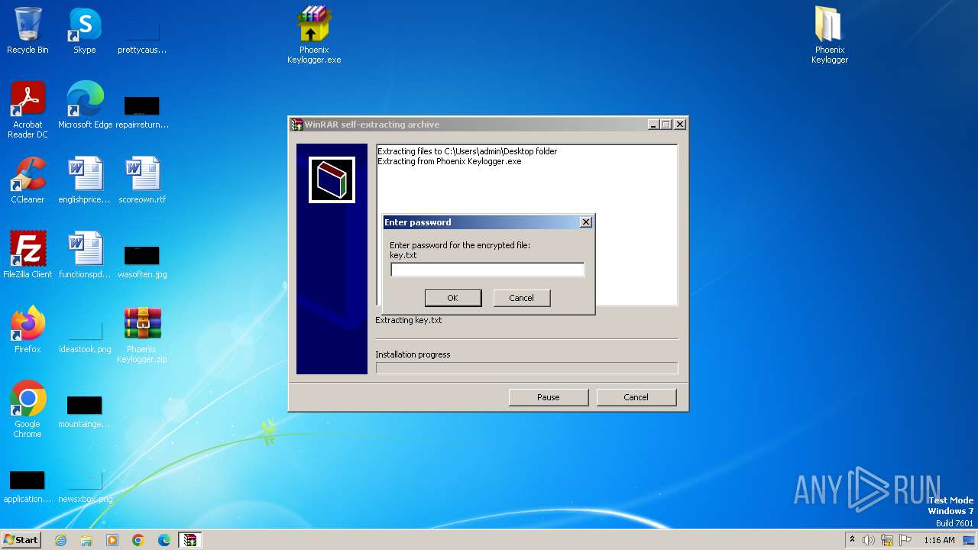Open the Phoenix Keylogger folder icon
This screenshot has height=550, width=978.
click(x=829, y=35)
